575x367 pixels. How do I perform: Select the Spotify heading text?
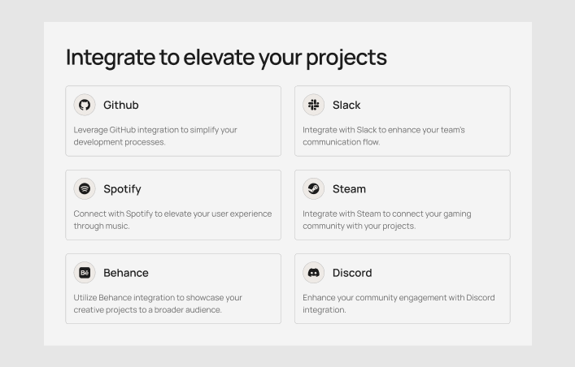[122, 189]
